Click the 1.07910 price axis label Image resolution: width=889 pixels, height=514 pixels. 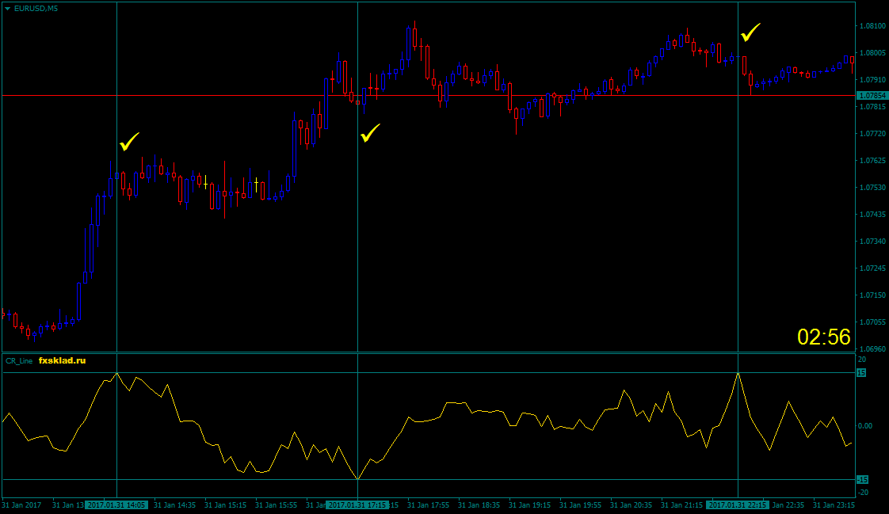(872, 80)
